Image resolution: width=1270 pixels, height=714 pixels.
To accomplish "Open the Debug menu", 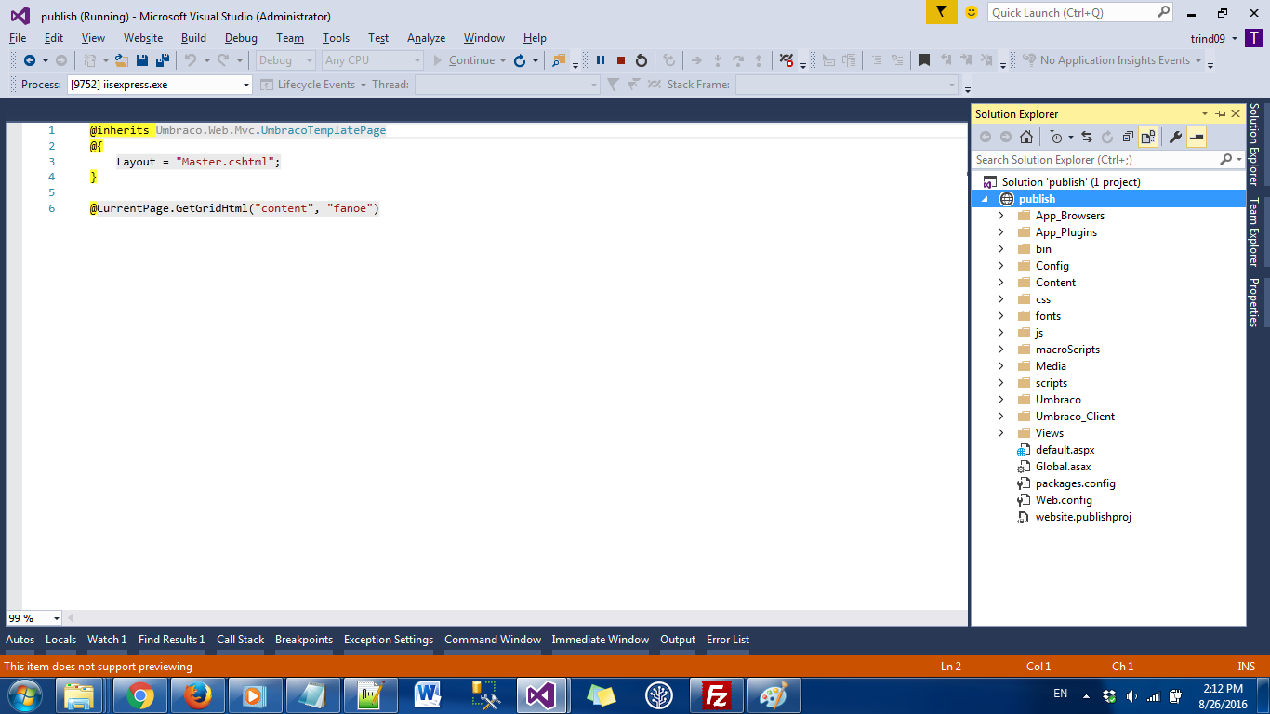I will [x=241, y=38].
